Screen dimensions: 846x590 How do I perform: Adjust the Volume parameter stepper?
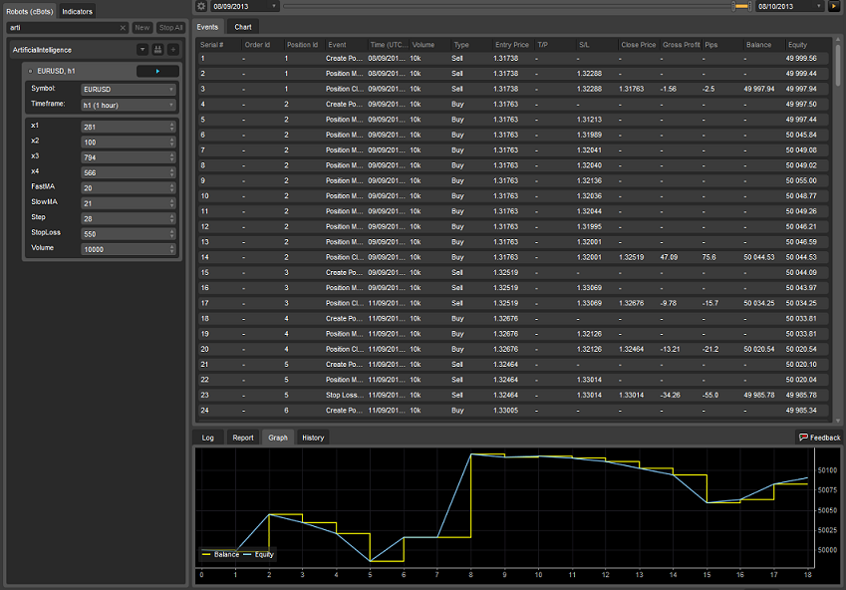point(172,249)
